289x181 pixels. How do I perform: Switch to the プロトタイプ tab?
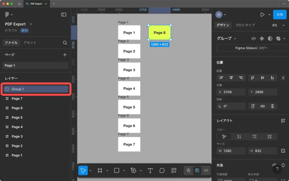tap(245, 25)
